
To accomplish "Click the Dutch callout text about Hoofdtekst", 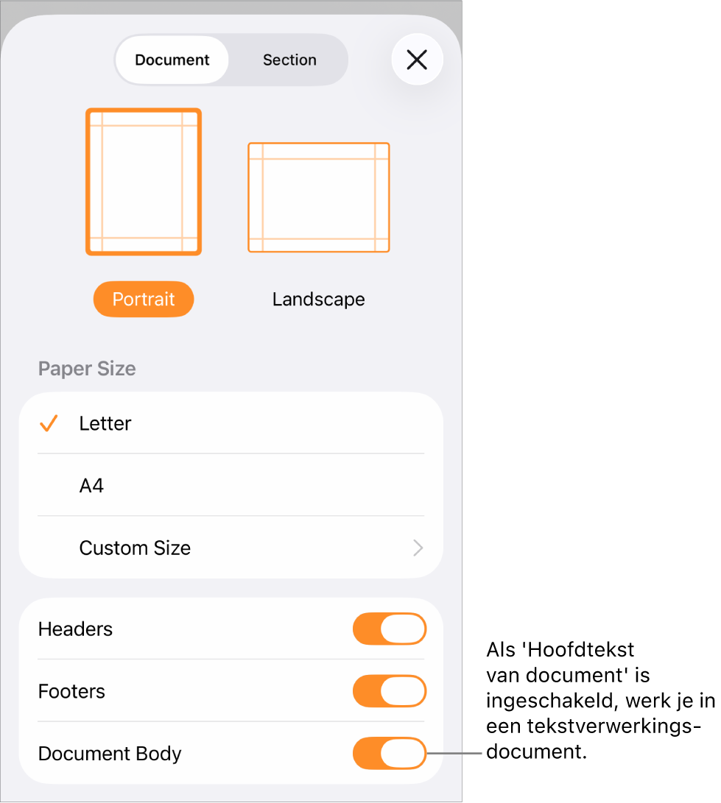I will [600, 701].
